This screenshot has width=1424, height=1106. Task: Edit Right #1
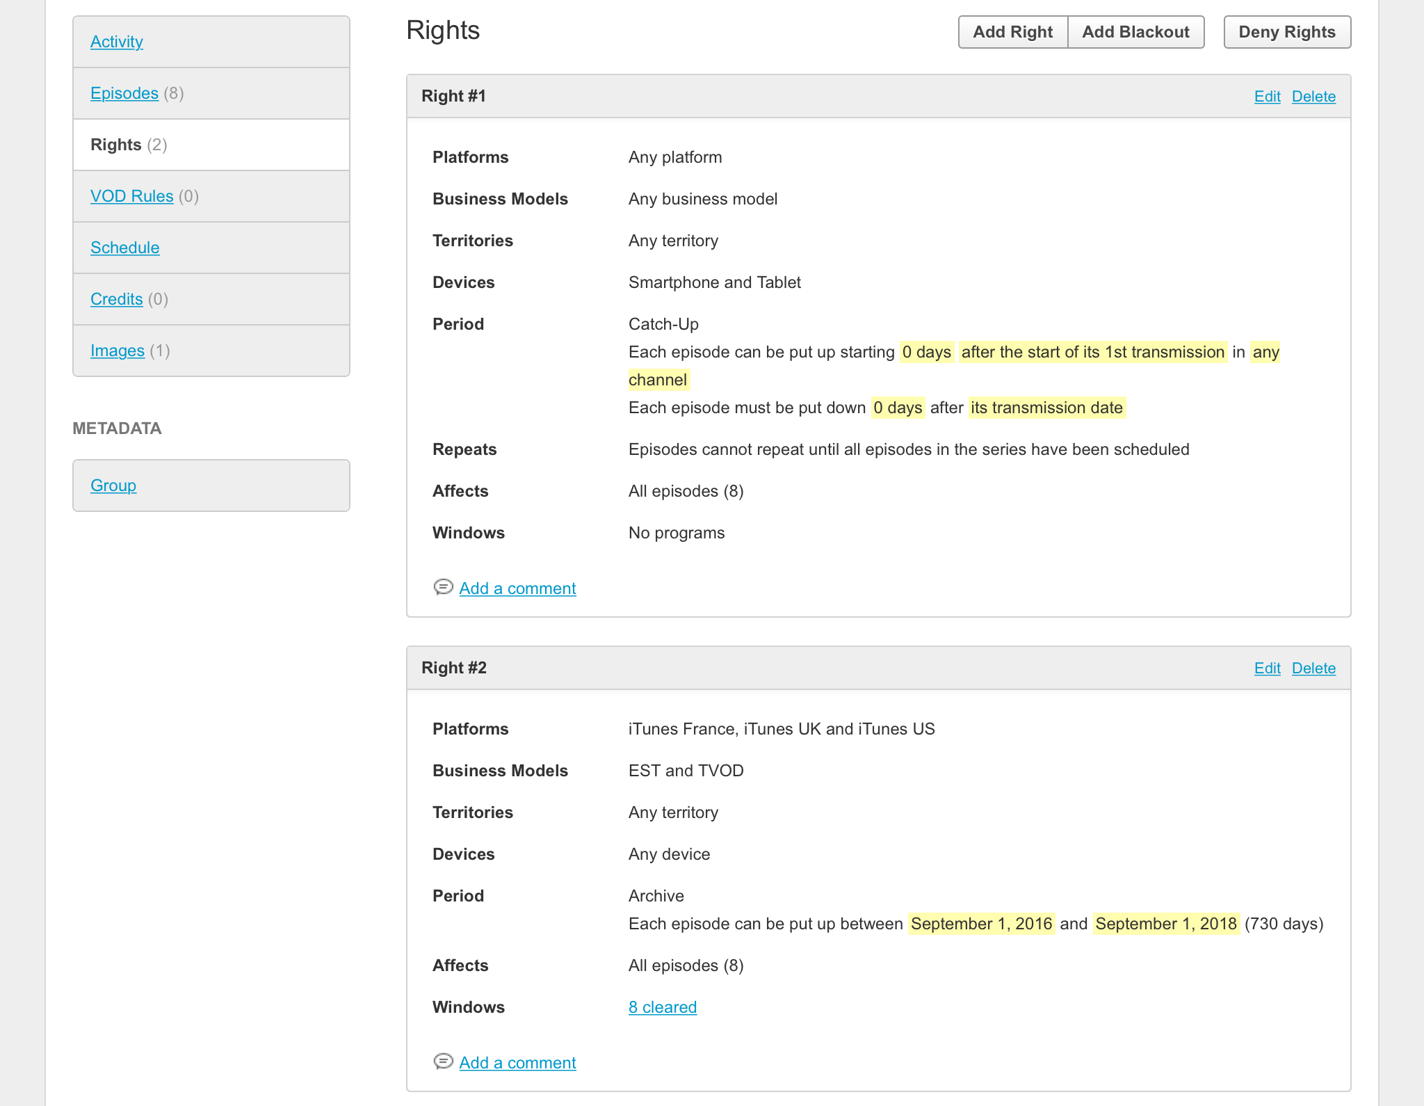1267,97
